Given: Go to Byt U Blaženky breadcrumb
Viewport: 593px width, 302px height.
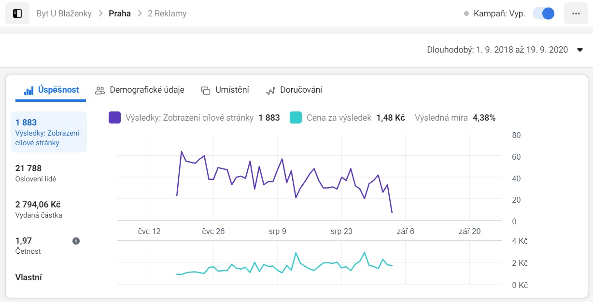Looking at the screenshot, I should (64, 14).
